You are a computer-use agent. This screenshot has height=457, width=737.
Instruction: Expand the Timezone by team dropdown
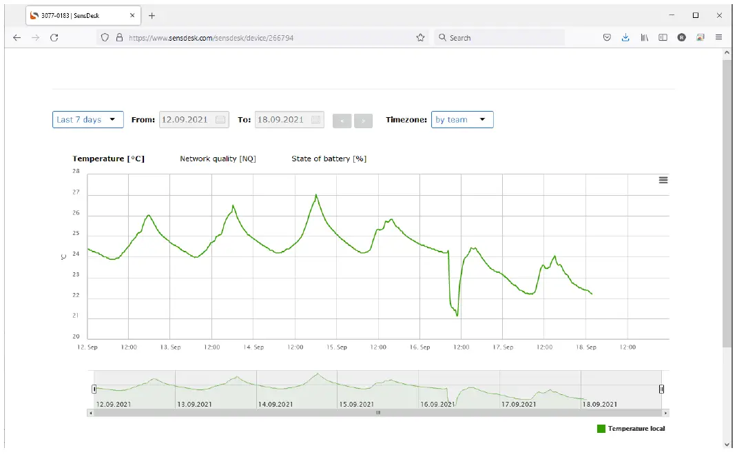click(461, 120)
